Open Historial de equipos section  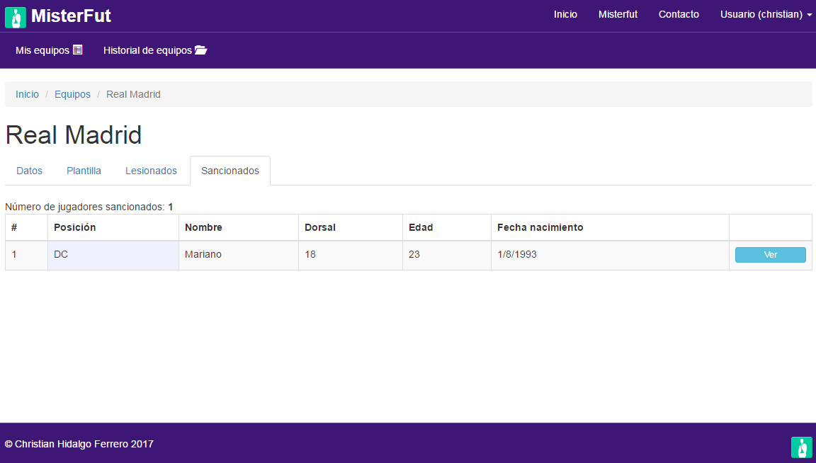click(x=155, y=50)
